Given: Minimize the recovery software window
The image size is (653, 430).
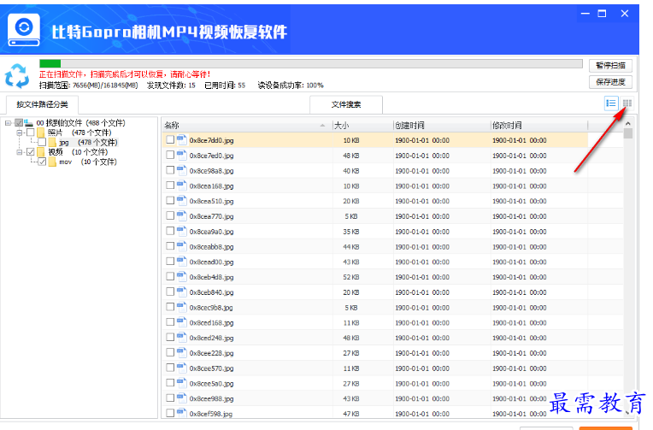Looking at the screenshot, I should tap(585, 14).
